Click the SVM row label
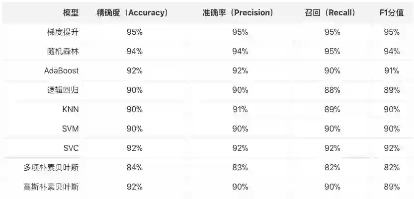Screen dimensions: 414x199 tap(70, 129)
